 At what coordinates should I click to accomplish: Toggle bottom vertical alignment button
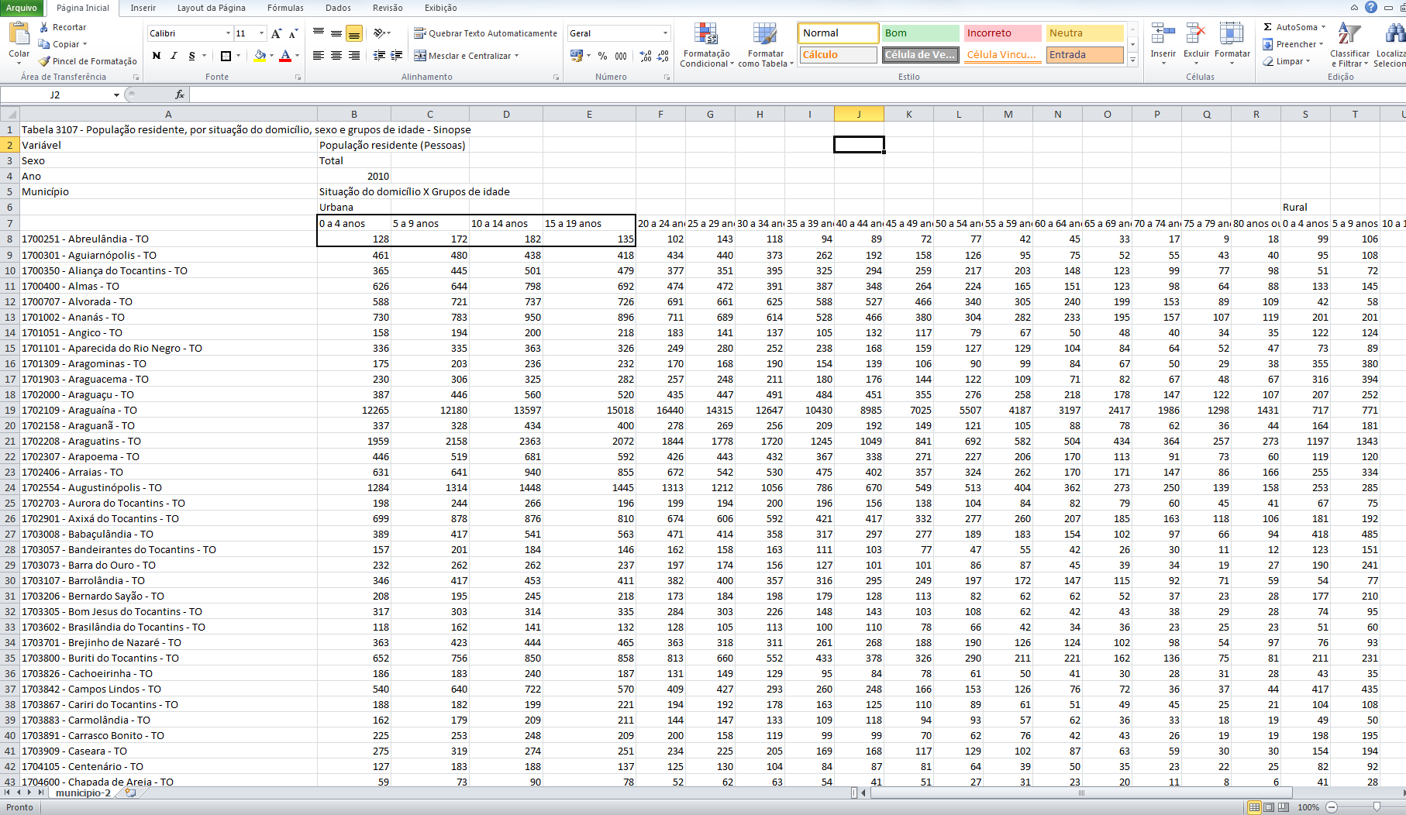pos(354,33)
